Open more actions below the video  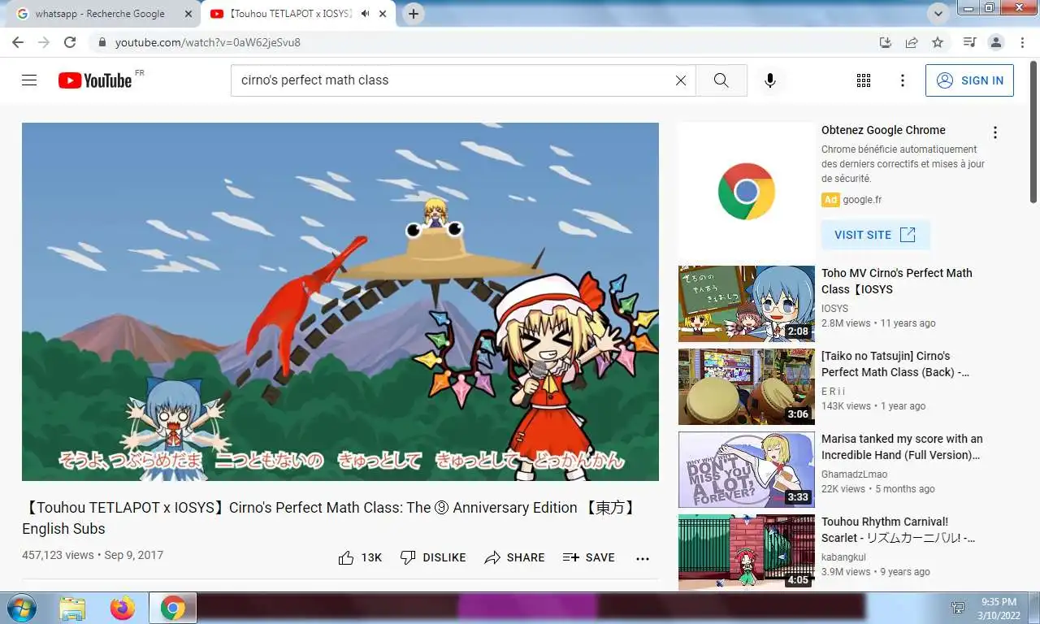[643, 558]
